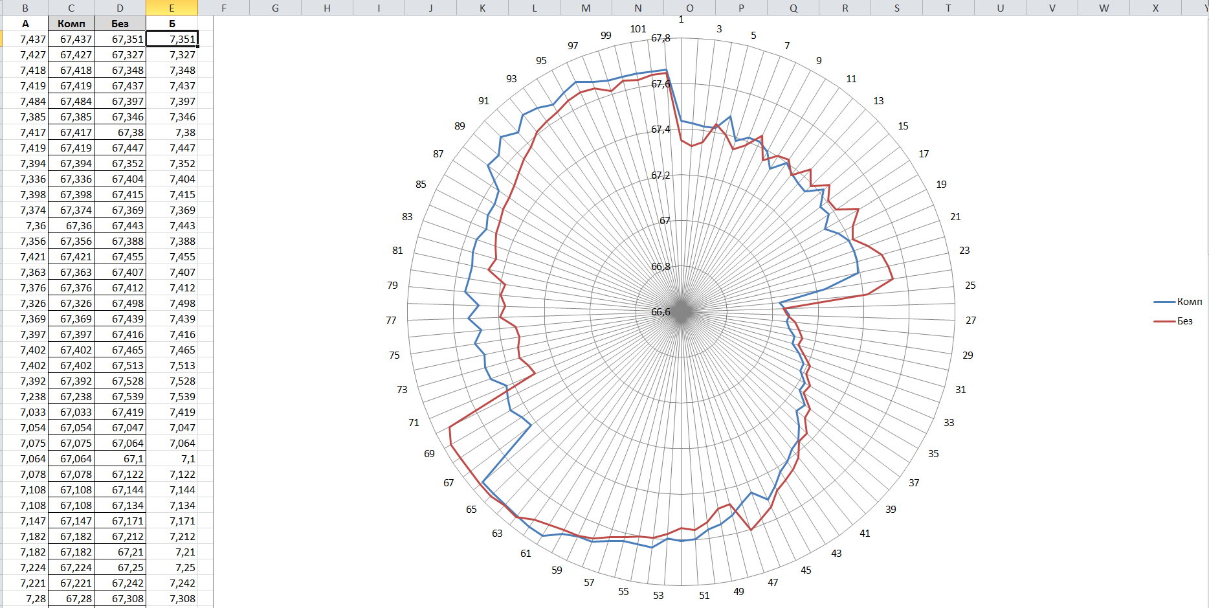Click the 67,4 radial axis label
The width and height of the screenshot is (1209, 608).
coord(661,129)
